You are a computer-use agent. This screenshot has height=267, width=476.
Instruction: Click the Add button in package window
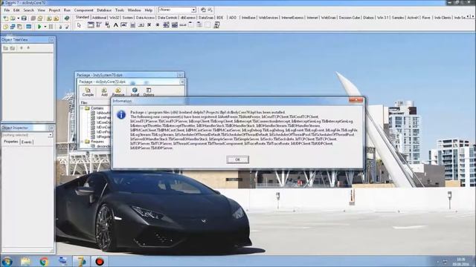104,92
